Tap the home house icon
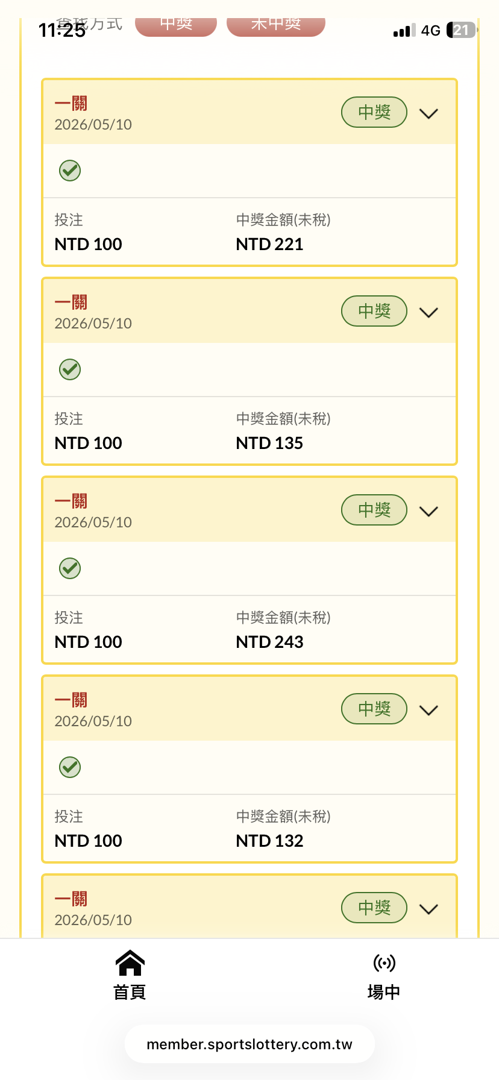 130,962
